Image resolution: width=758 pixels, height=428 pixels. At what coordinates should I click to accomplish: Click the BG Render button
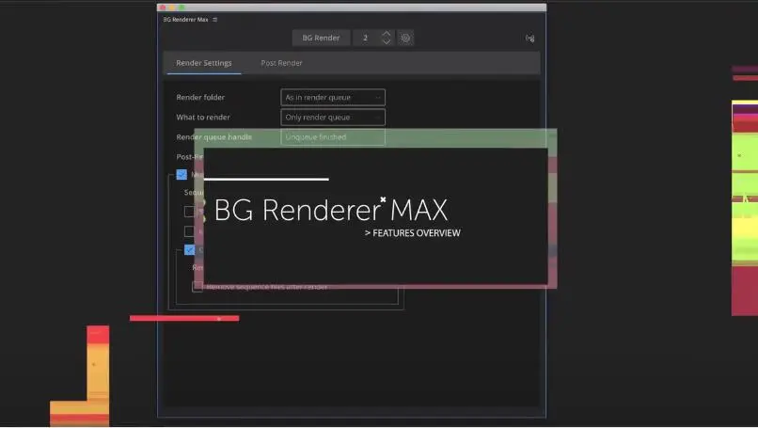point(321,38)
